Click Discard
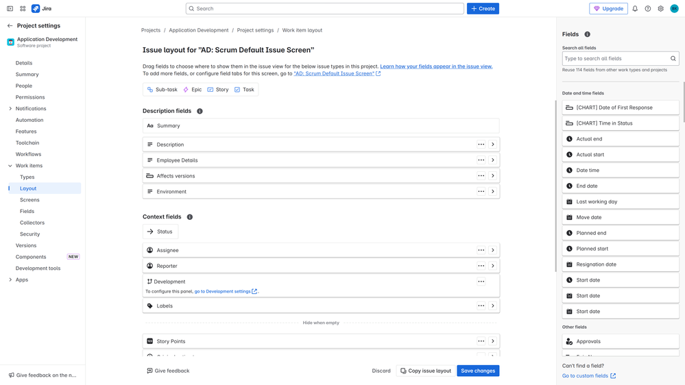 (x=381, y=371)
